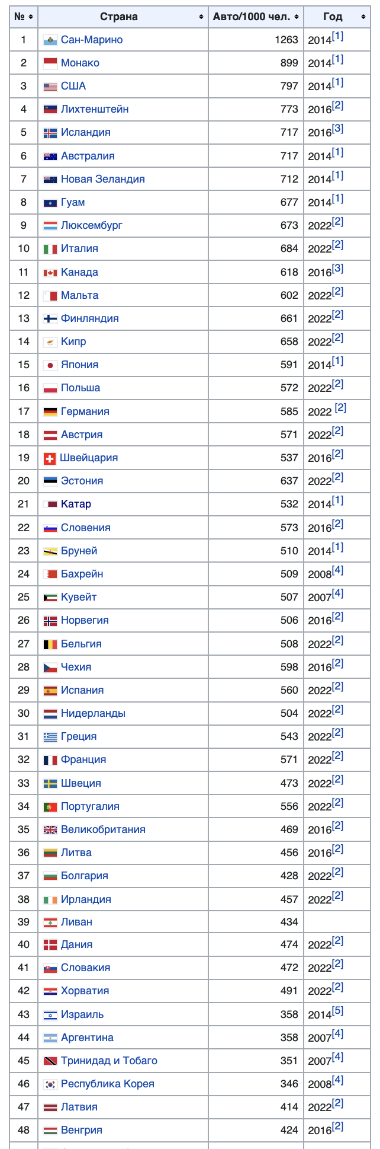Sort table by № column arrows
This screenshot has width=380, height=1149.
pos(31,17)
